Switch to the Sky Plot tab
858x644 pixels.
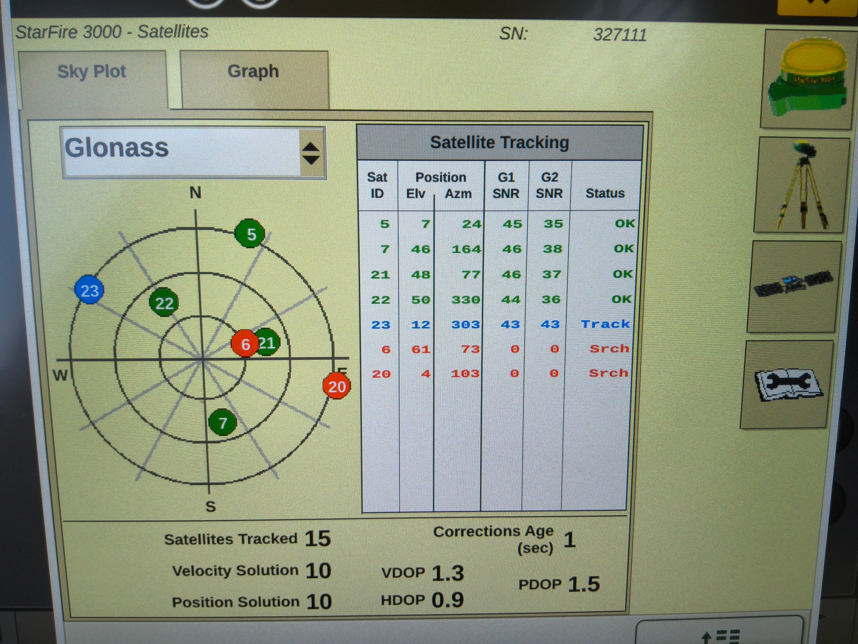click(92, 72)
